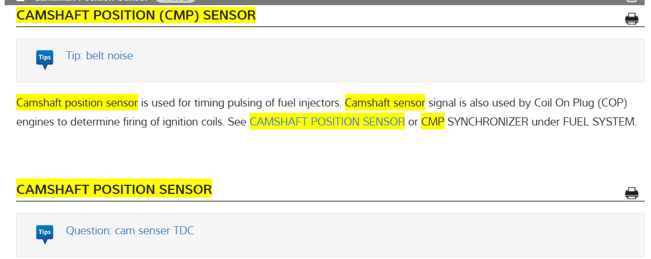Click the 'CAMSHAFT POSITION (CMP) SENSOR' heading
Screen dimensions: 651x259
coord(136,16)
